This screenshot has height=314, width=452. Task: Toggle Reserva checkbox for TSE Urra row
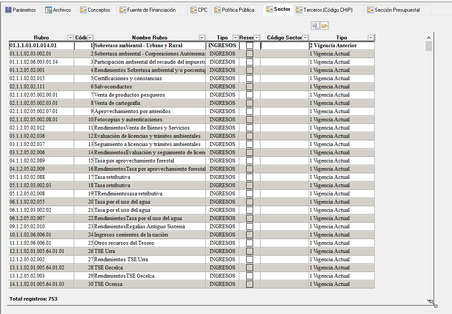tap(250, 251)
